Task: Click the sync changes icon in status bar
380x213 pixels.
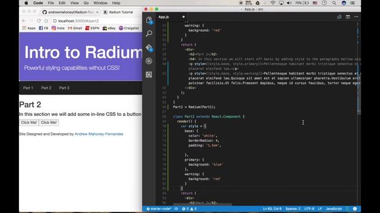Action: tap(176, 209)
